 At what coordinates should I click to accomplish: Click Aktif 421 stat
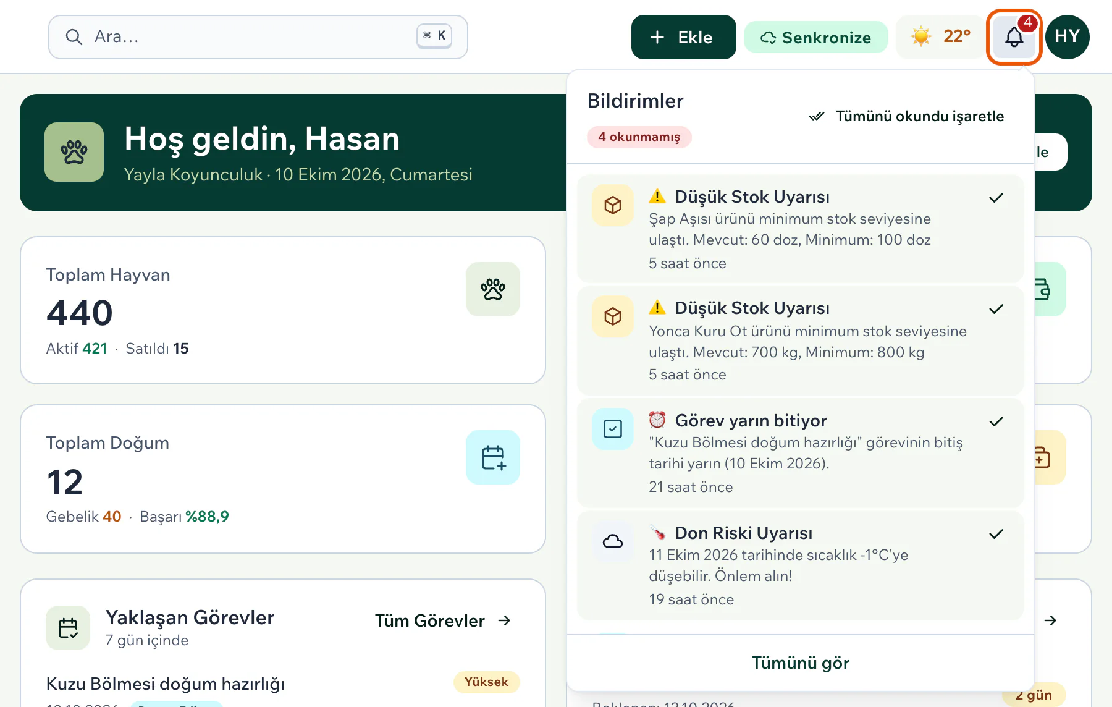click(x=77, y=349)
